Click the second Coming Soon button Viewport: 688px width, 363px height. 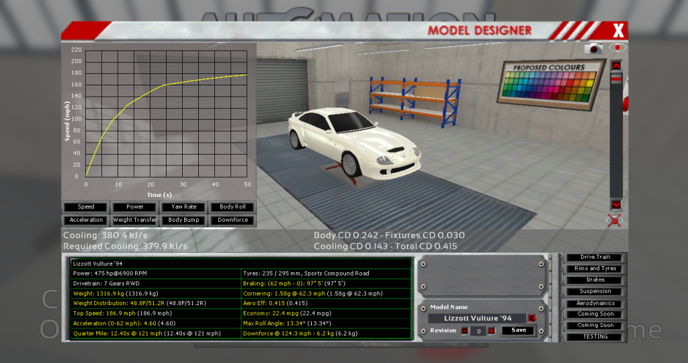595,325
